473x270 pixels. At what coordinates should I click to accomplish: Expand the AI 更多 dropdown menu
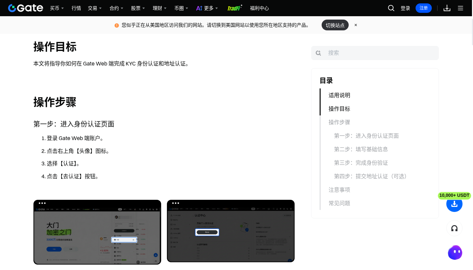coord(207,8)
